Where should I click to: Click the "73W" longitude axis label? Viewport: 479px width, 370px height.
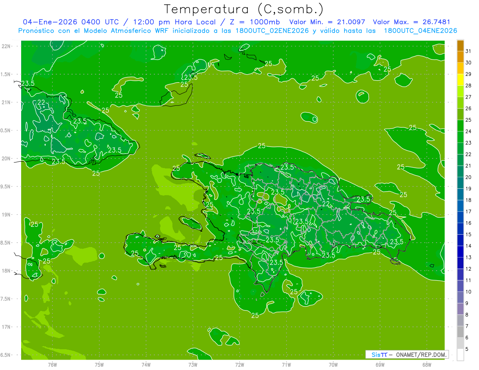coord(193,364)
